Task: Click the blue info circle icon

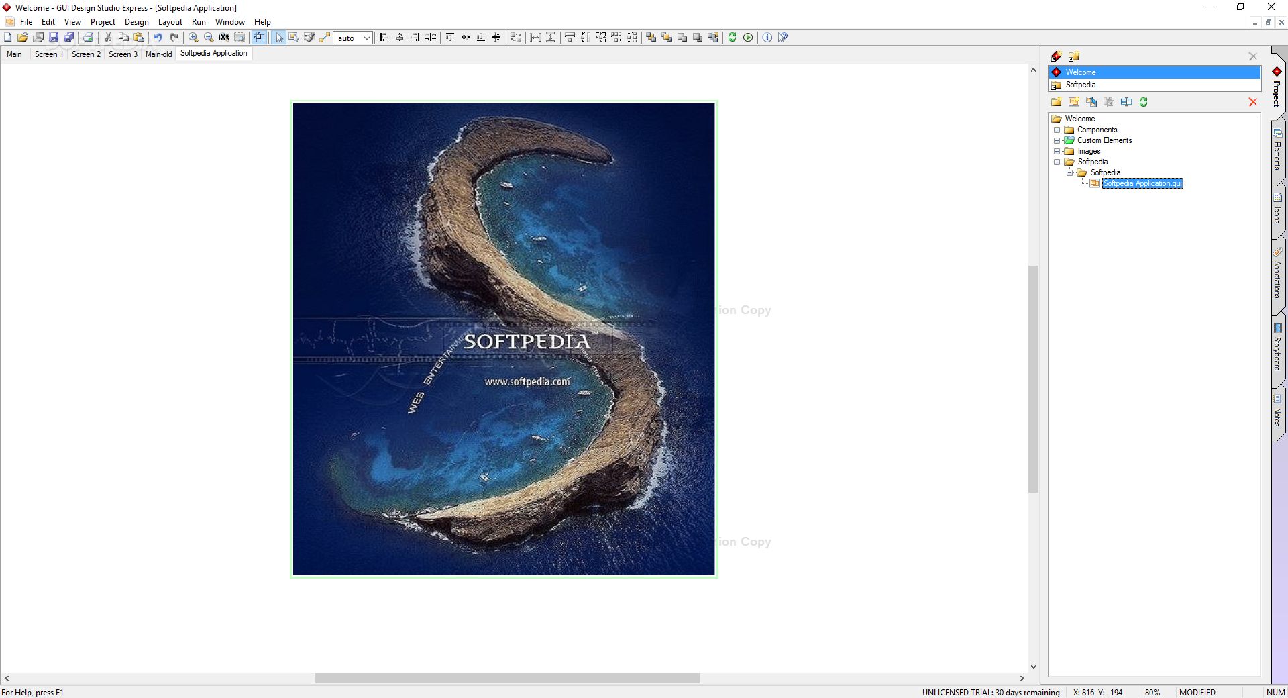Action: (767, 38)
